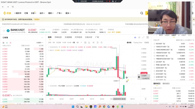This screenshot has width=195, height=109.
Task: Click the 了解更多 link in warning banner
Action: tap(37, 19)
